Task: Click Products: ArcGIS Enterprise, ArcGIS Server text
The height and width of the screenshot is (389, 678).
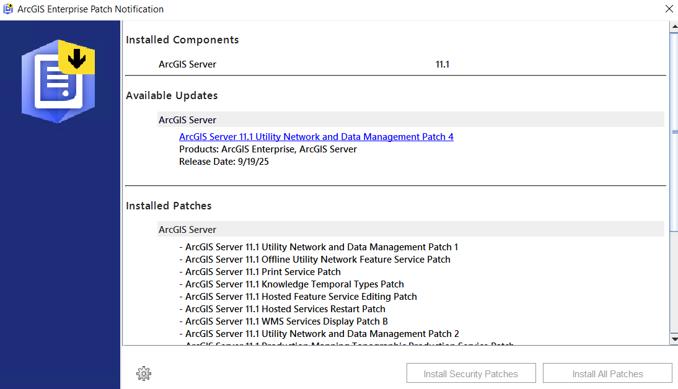Action: tap(268, 149)
